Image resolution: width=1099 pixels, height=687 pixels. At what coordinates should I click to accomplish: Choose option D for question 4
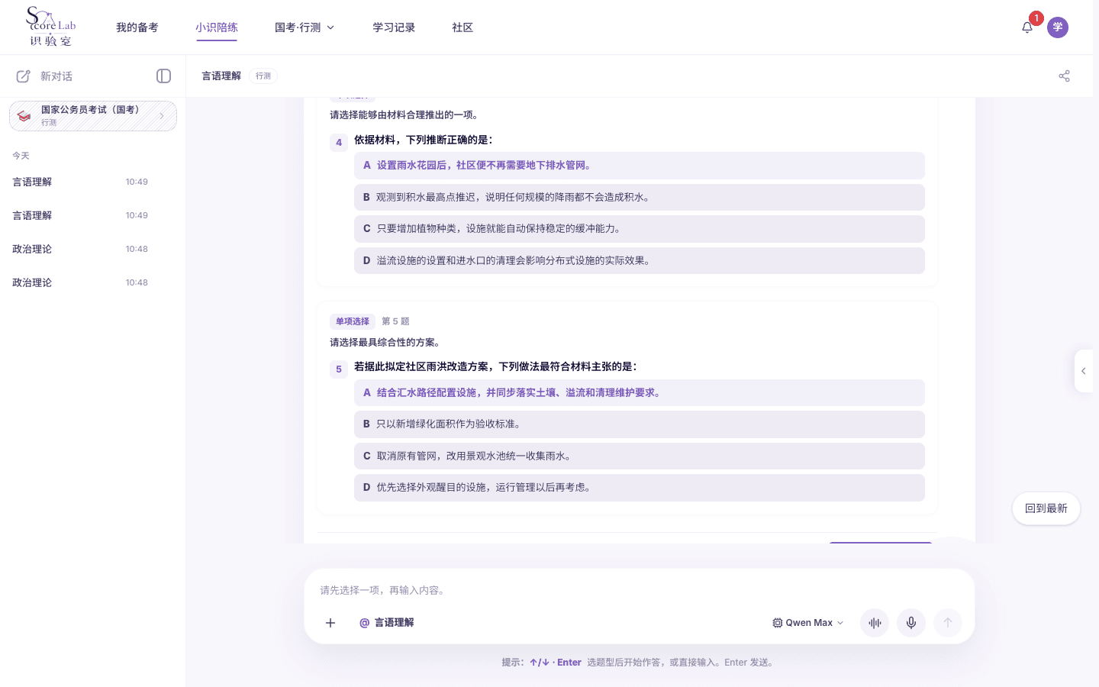coord(640,261)
